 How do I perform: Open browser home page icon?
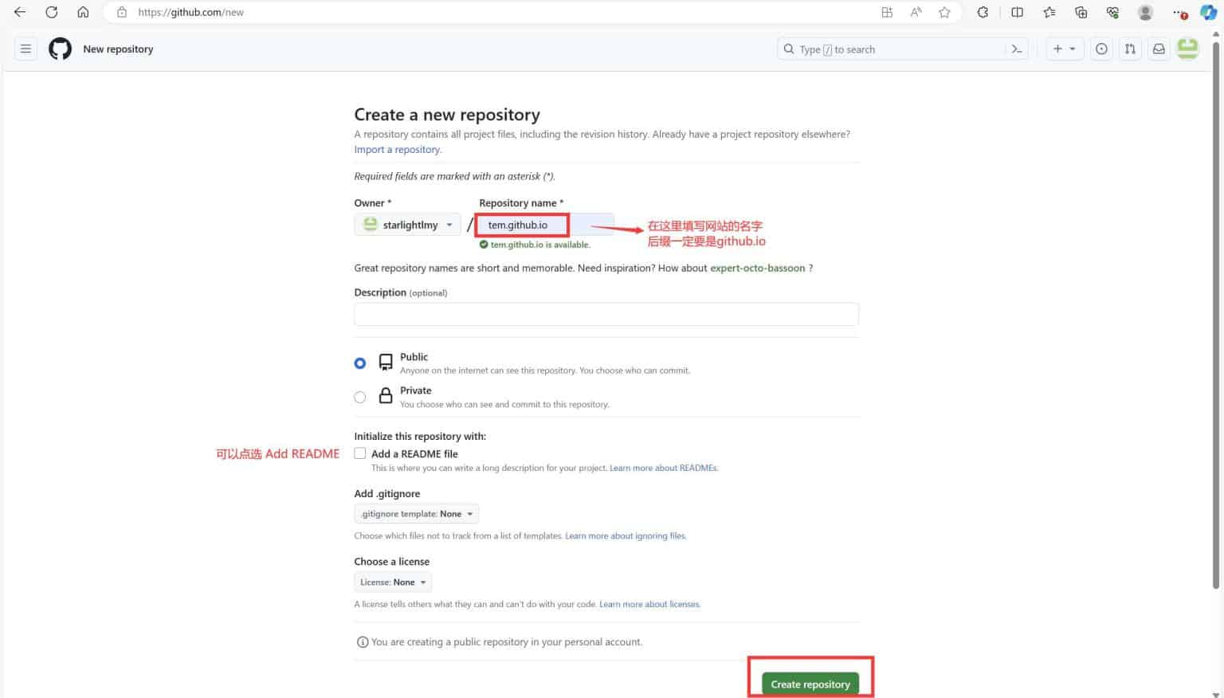tap(83, 12)
